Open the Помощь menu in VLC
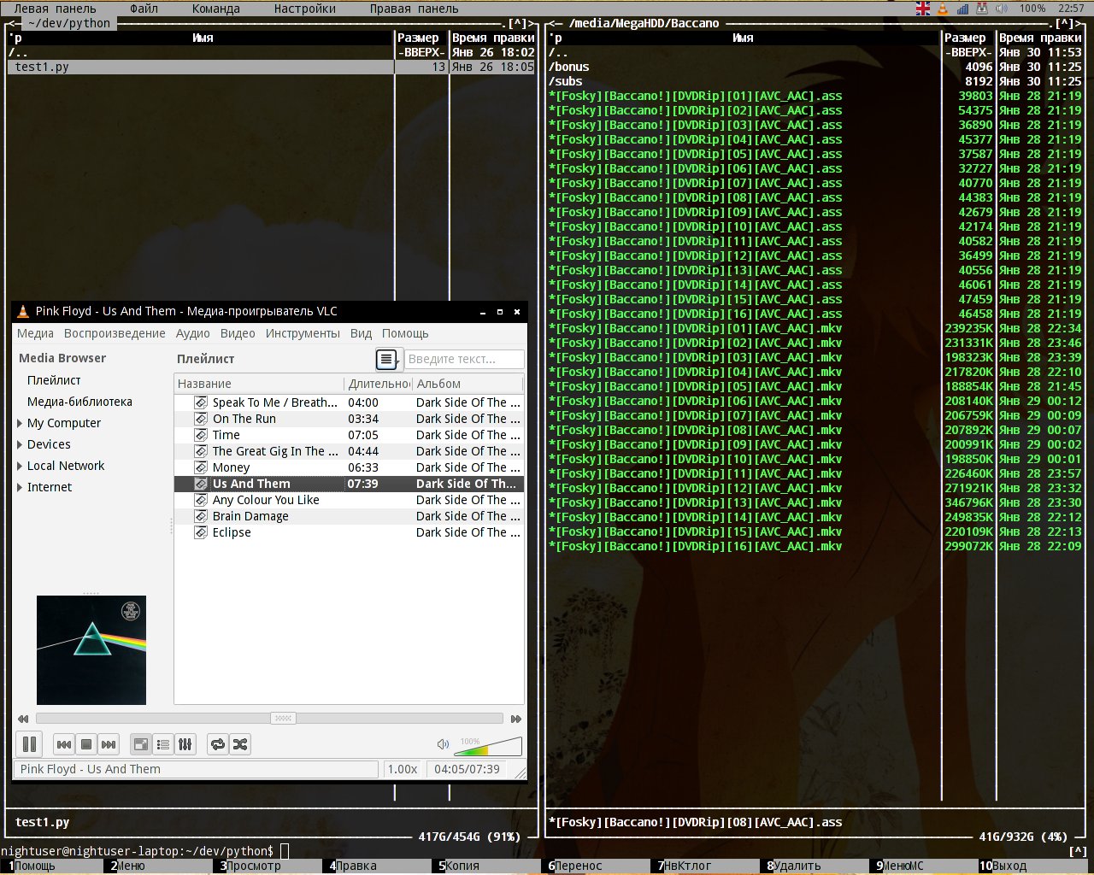This screenshot has height=875, width=1094. 405,333
